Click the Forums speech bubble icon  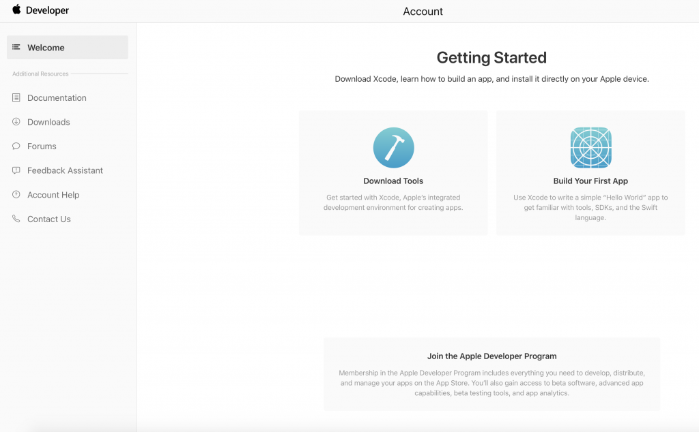click(x=16, y=146)
